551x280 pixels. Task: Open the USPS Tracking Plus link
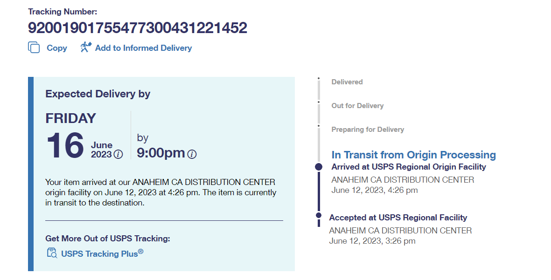coord(102,254)
